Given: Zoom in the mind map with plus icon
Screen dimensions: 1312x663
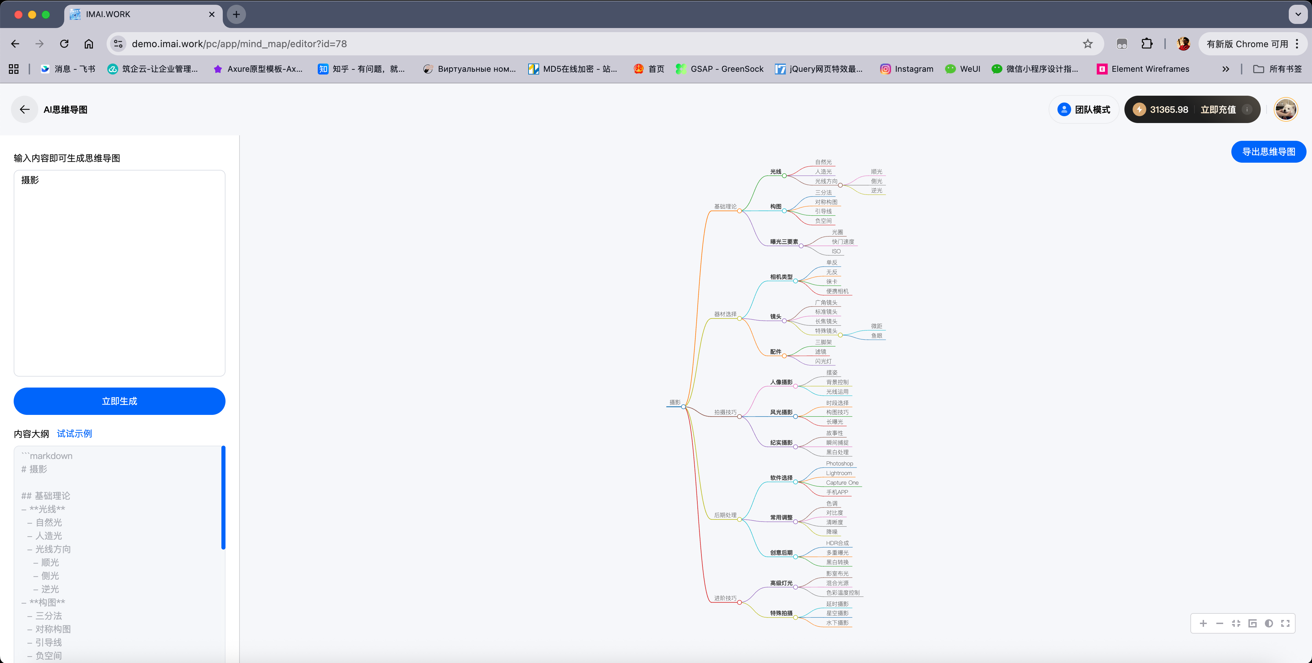Looking at the screenshot, I should click(1203, 623).
